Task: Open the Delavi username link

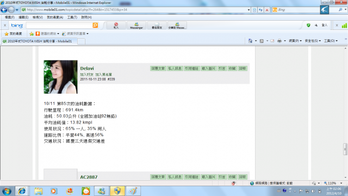Action: [x=87, y=69]
